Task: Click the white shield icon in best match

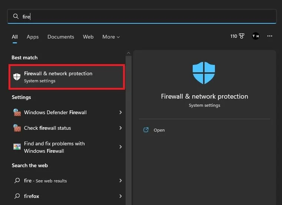Action: [17, 77]
